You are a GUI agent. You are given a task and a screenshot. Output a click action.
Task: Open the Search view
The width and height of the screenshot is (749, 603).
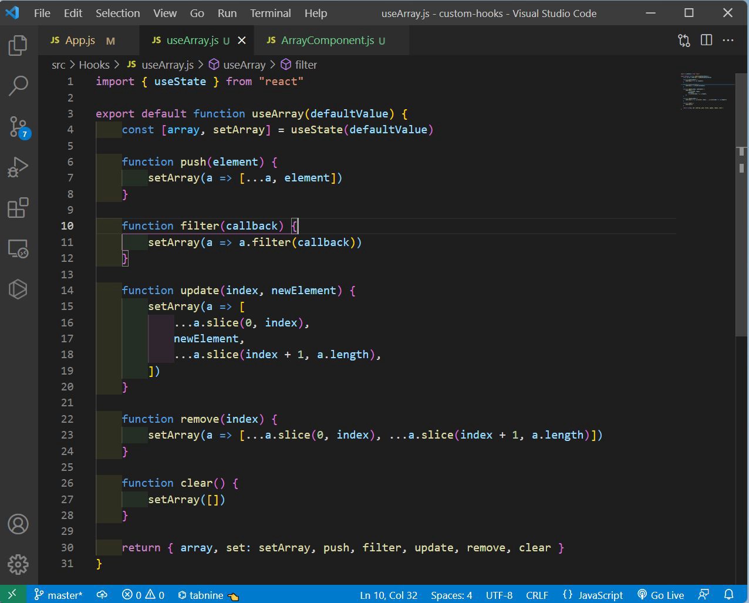[x=18, y=86]
